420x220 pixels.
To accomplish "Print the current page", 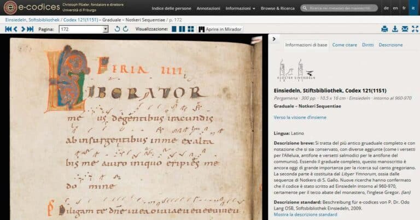I will click(384, 29).
